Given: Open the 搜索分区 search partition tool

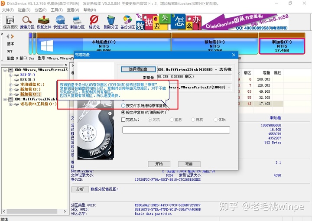Looking at the screenshot, I should point(27,22).
